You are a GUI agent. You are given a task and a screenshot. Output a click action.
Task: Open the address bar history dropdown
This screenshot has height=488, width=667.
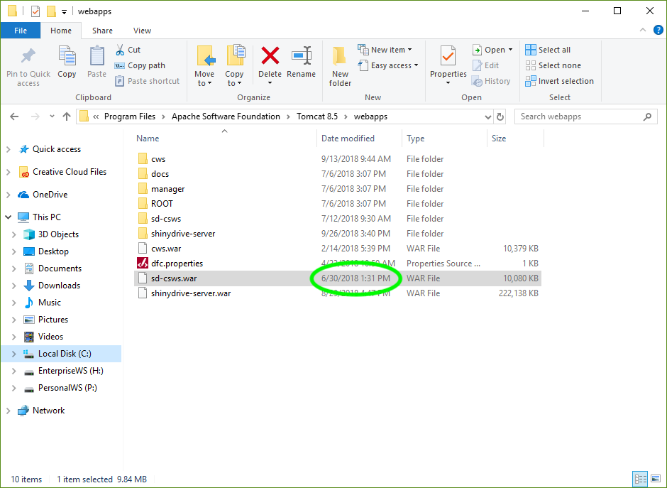[487, 116]
